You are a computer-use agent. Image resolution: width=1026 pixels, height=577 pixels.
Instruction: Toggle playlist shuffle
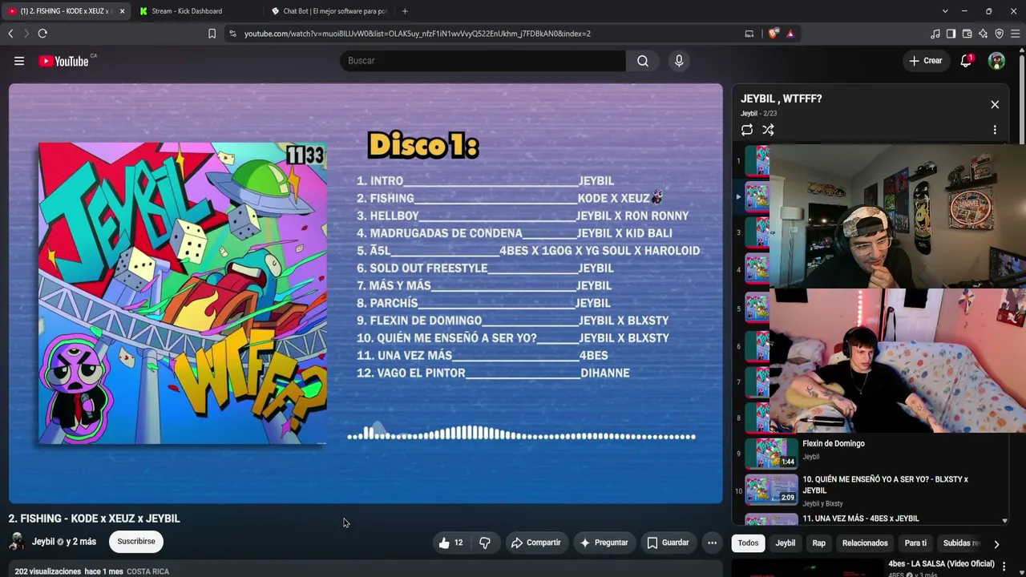tap(768, 130)
